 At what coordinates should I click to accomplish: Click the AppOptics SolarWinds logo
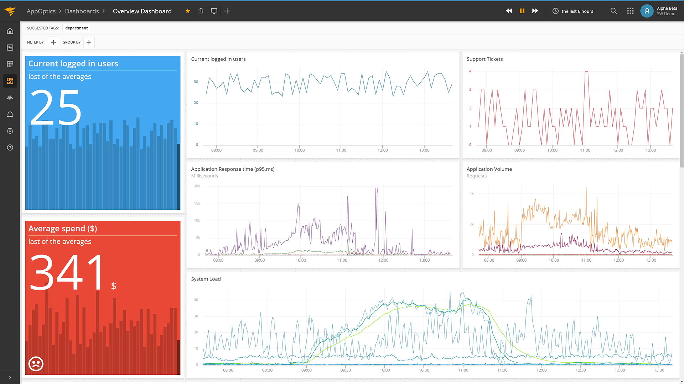[x=10, y=11]
